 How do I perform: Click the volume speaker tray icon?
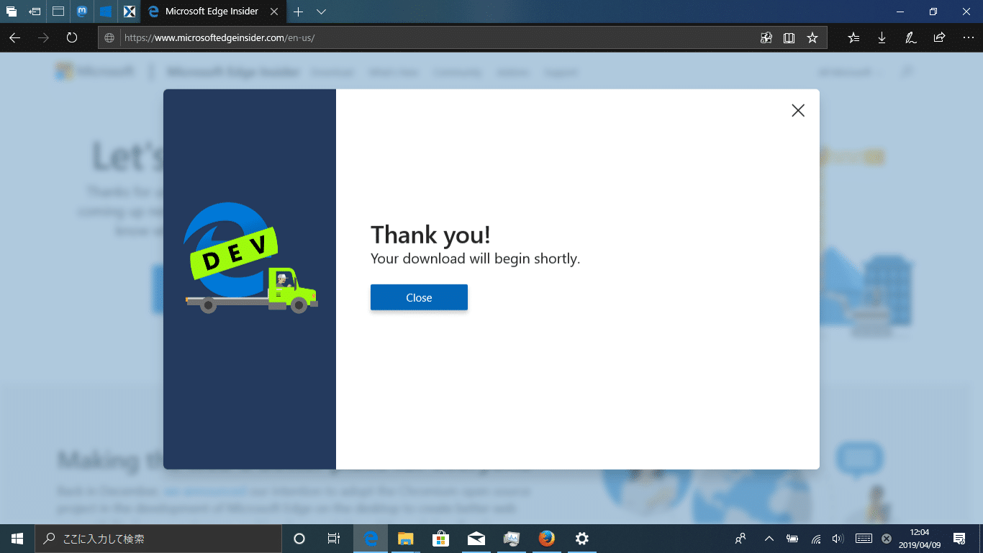coord(838,539)
